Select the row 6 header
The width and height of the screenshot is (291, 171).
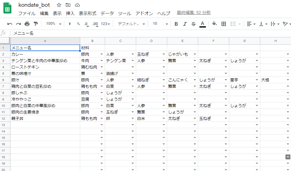tap(5, 80)
